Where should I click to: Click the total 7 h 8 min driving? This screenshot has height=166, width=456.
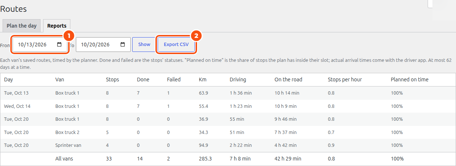tap(240, 159)
